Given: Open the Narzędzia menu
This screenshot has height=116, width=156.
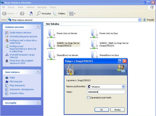Looking at the screenshot, I should [x=42, y=7].
